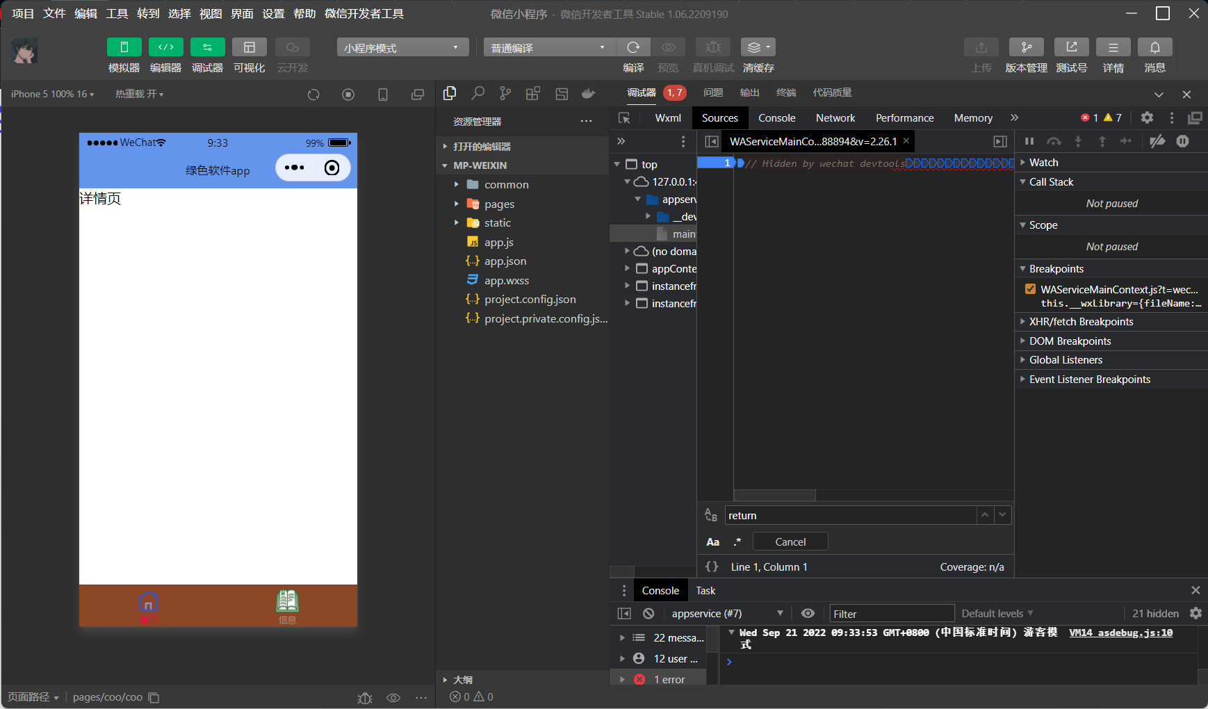This screenshot has width=1208, height=709.
Task: Open the 小程序模式 mode dropdown
Action: 403,47
